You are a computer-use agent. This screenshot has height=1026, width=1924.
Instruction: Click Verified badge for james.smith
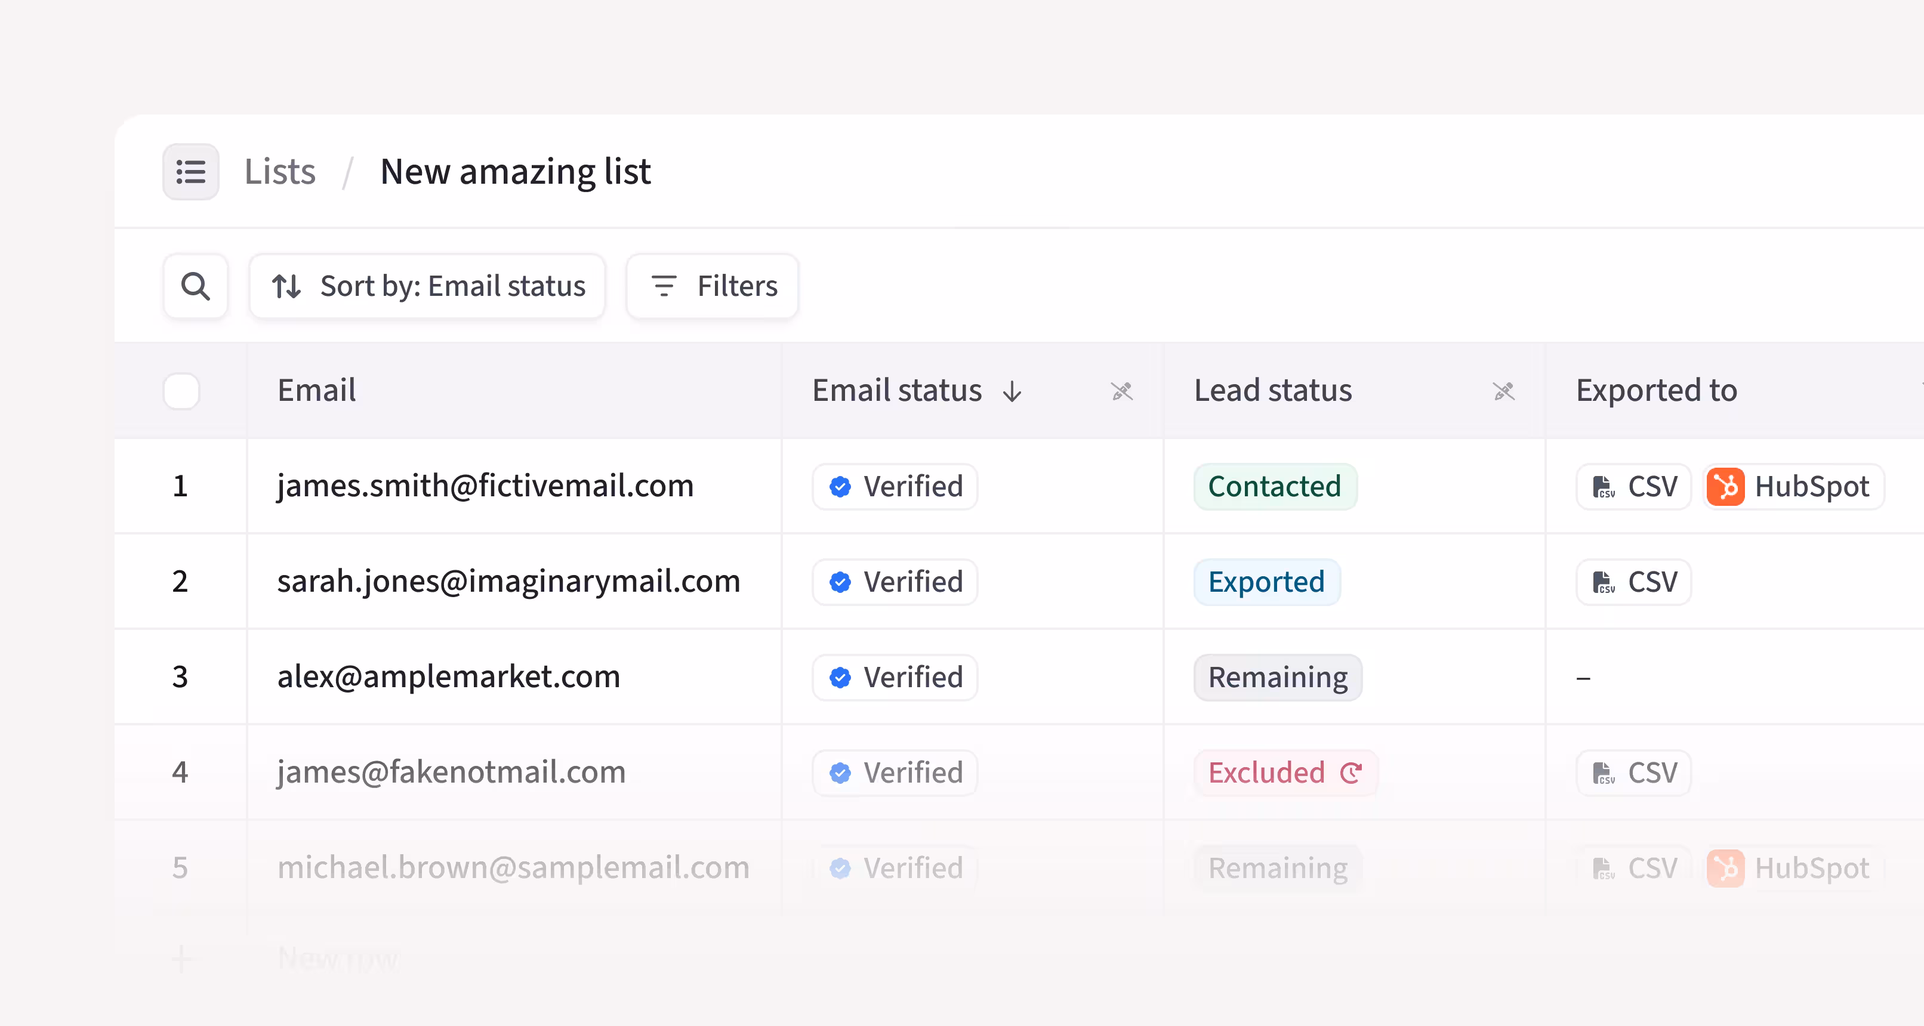895,486
